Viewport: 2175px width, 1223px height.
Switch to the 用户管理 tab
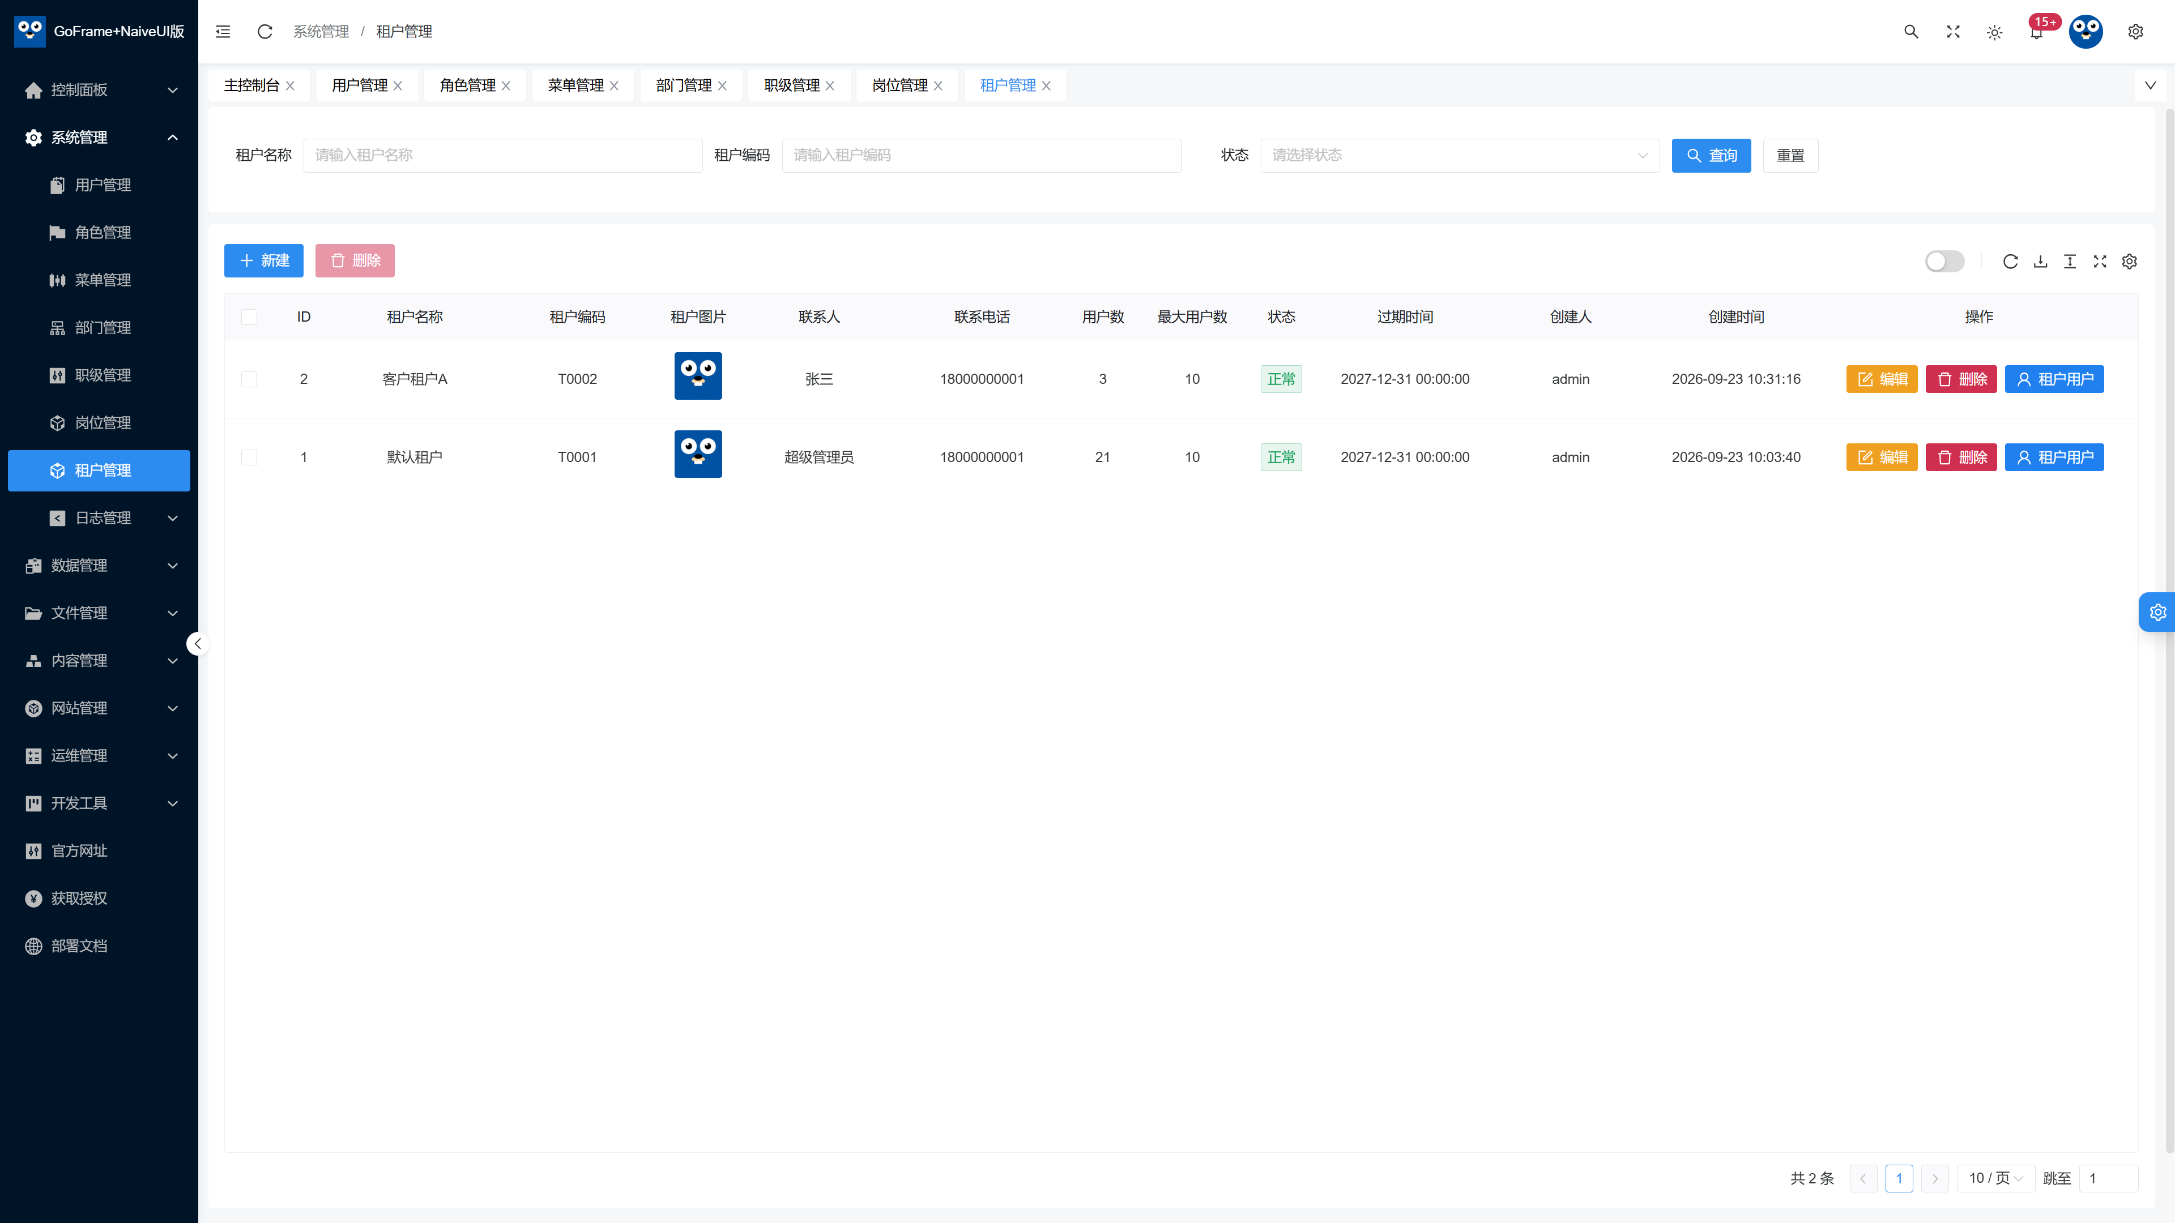(360, 85)
